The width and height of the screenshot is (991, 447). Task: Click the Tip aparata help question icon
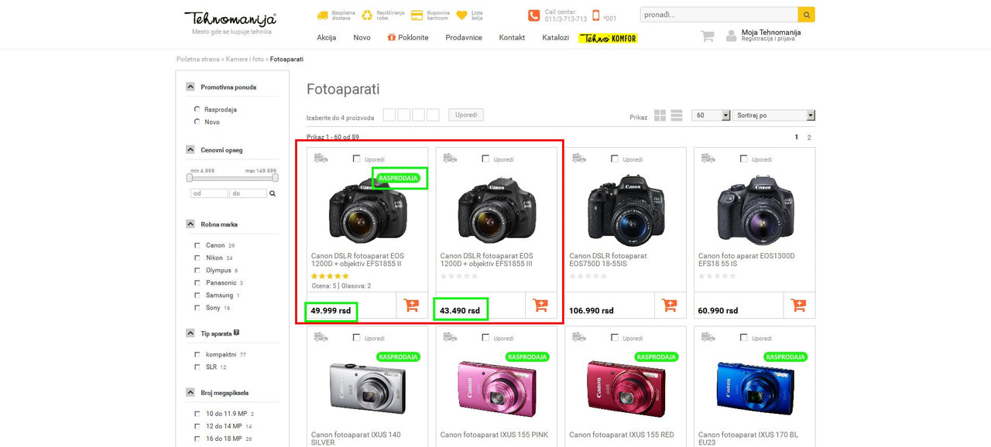[236, 333]
